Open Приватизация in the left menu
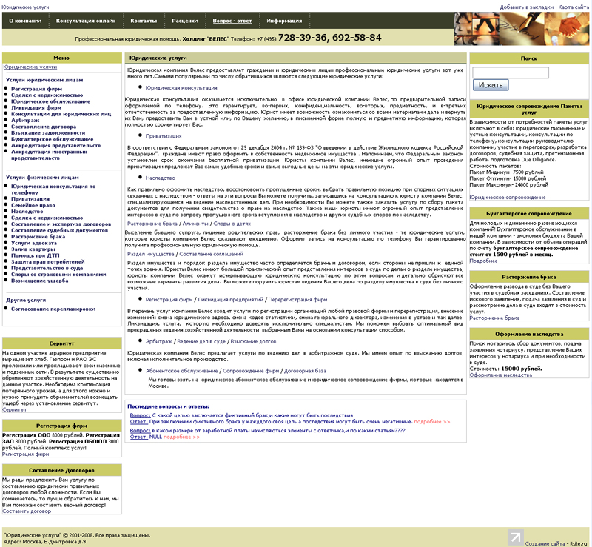This screenshot has height=547, width=592. point(30,198)
